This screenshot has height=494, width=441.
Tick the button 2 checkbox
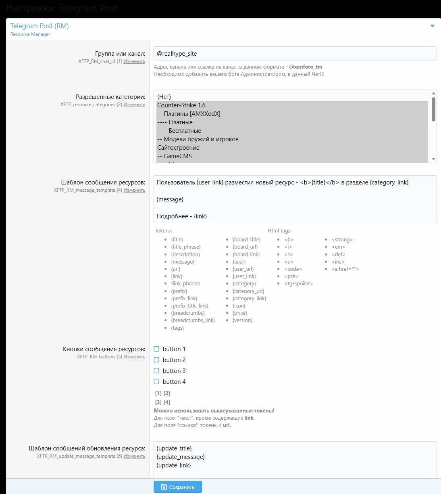[157, 360]
